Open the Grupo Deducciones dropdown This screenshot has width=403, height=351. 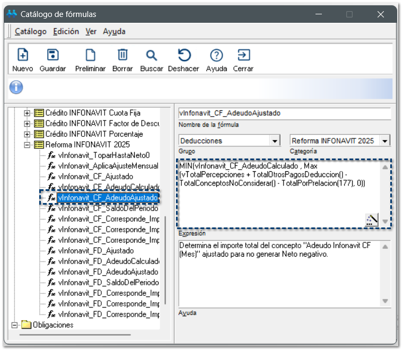(274, 141)
